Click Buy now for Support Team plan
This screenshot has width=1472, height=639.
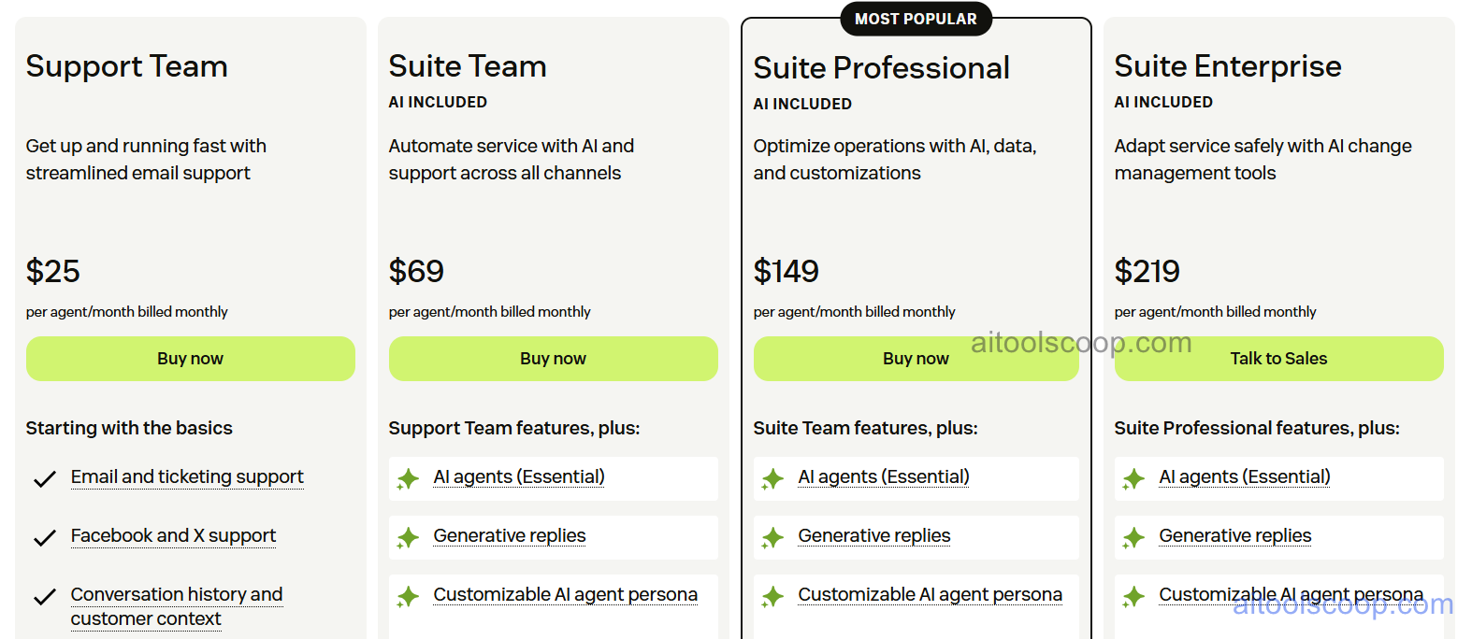pyautogui.click(x=190, y=358)
